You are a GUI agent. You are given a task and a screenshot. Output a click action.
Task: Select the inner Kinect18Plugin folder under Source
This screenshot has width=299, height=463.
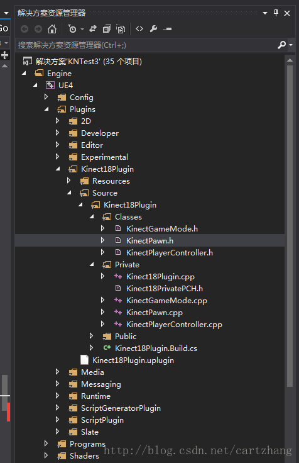coord(130,204)
